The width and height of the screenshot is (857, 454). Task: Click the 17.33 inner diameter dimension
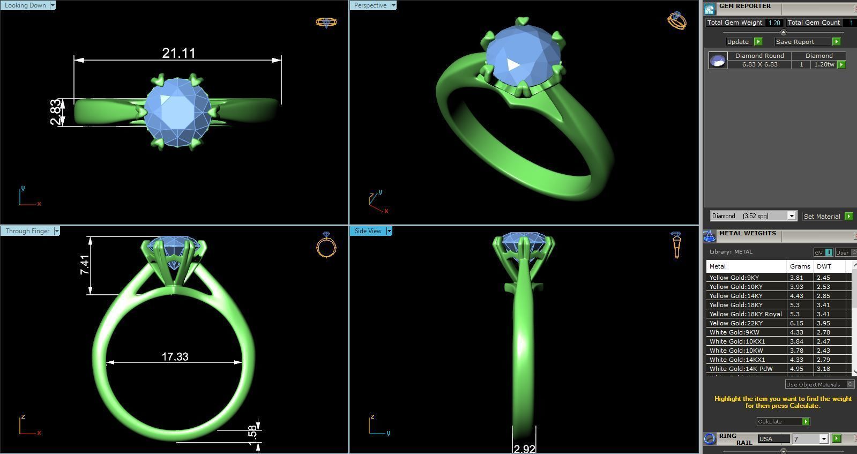[175, 356]
